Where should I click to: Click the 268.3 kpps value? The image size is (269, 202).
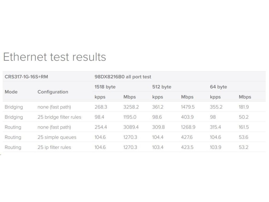coord(100,107)
